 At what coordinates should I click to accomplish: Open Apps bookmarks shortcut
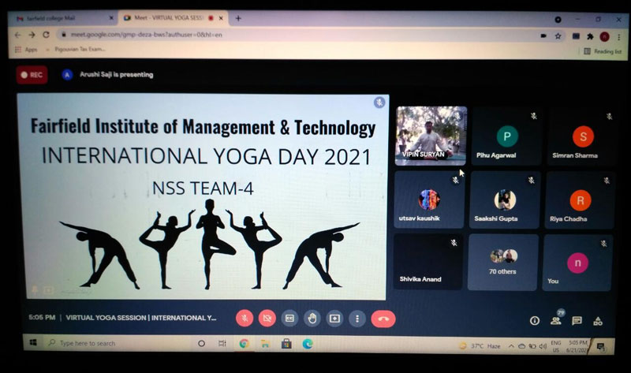click(26, 50)
